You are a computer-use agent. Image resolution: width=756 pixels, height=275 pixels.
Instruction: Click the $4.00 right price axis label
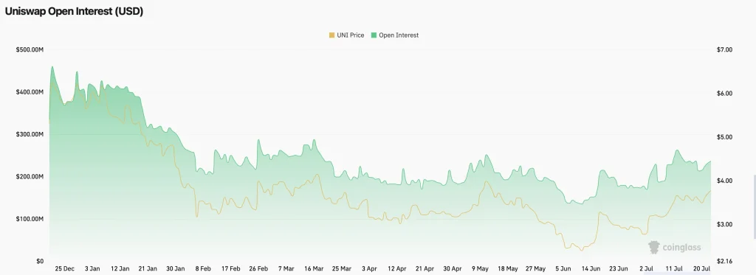pyautogui.click(x=725, y=181)
